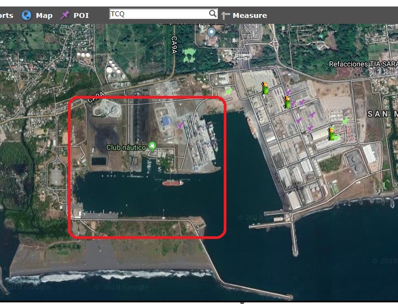398x304 pixels.
Task: Click the gray location pin at top
Action: click(211, 33)
